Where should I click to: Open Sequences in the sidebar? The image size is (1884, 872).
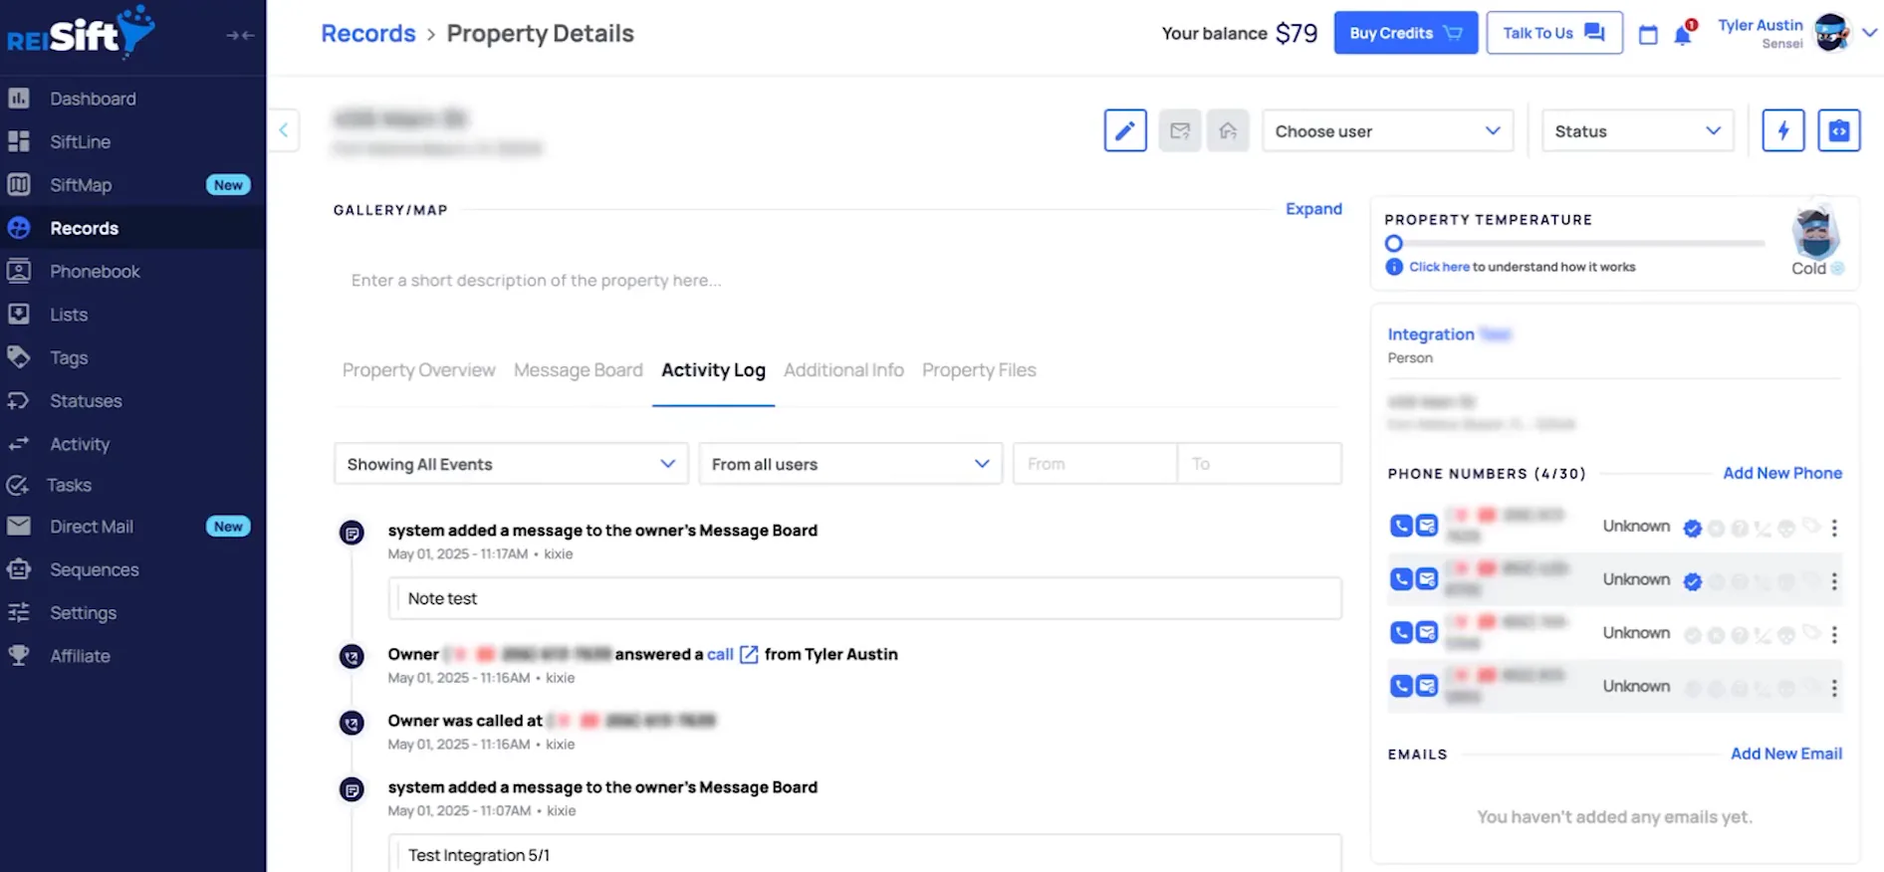tap(95, 569)
